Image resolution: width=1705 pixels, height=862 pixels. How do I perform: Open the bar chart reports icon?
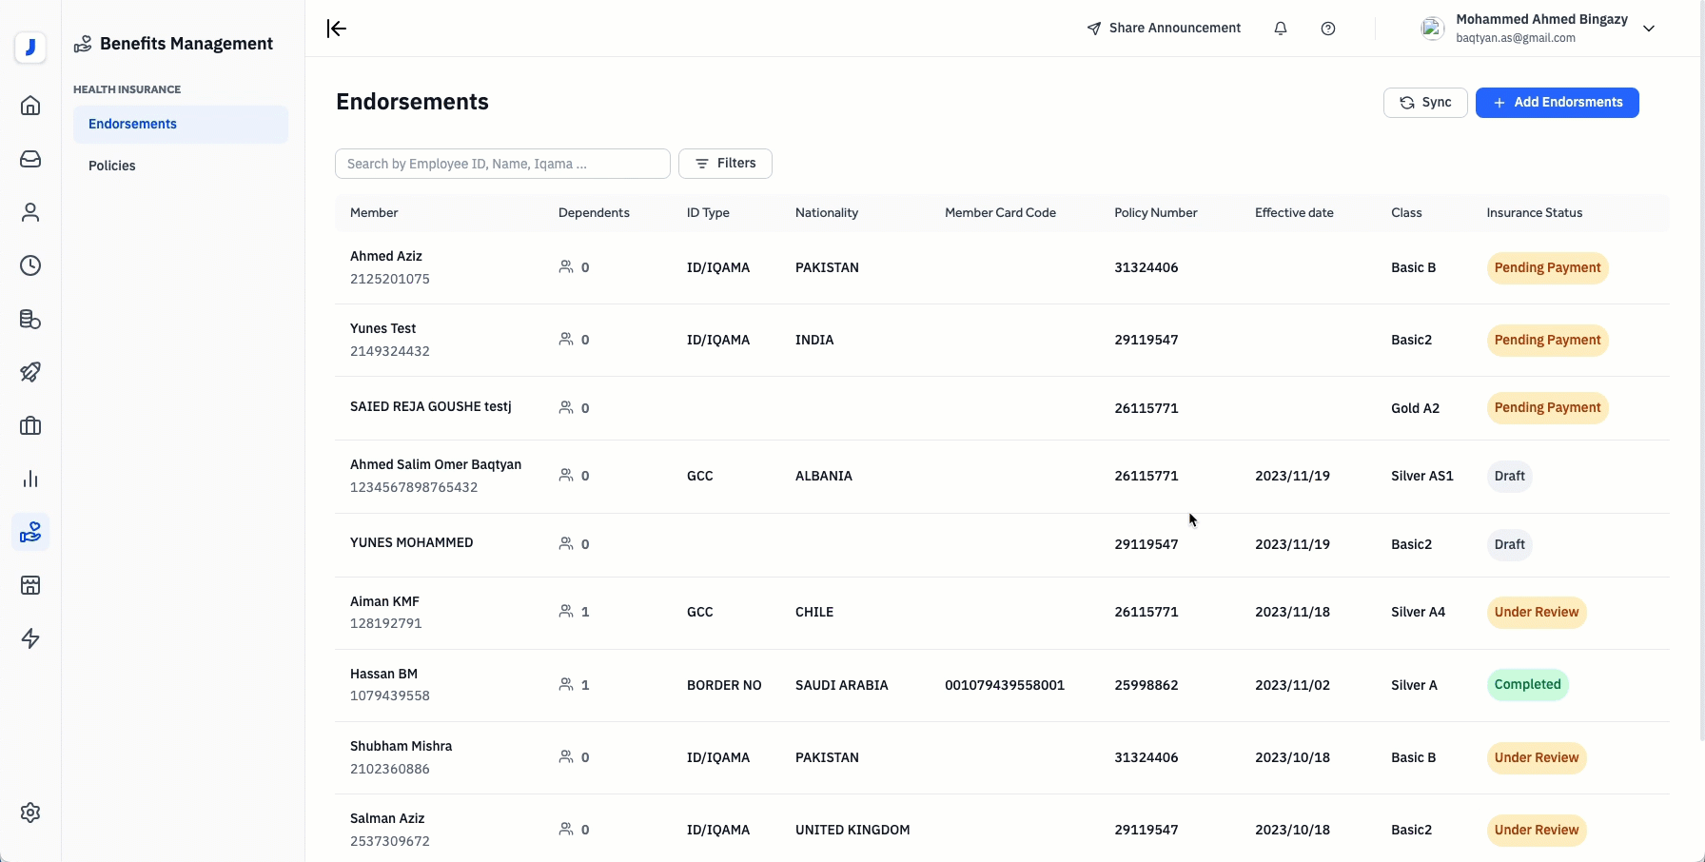click(30, 479)
